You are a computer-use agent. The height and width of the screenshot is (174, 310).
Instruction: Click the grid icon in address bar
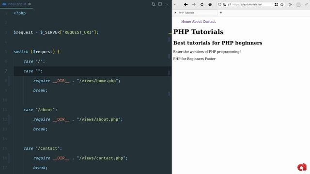point(276,4)
